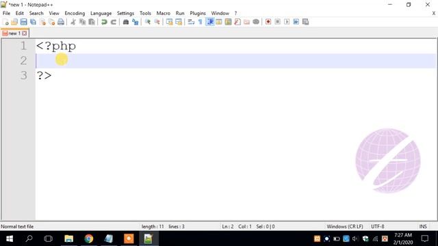Image resolution: width=438 pixels, height=246 pixels.
Task: Open the Edit menu
Action: 20,13
